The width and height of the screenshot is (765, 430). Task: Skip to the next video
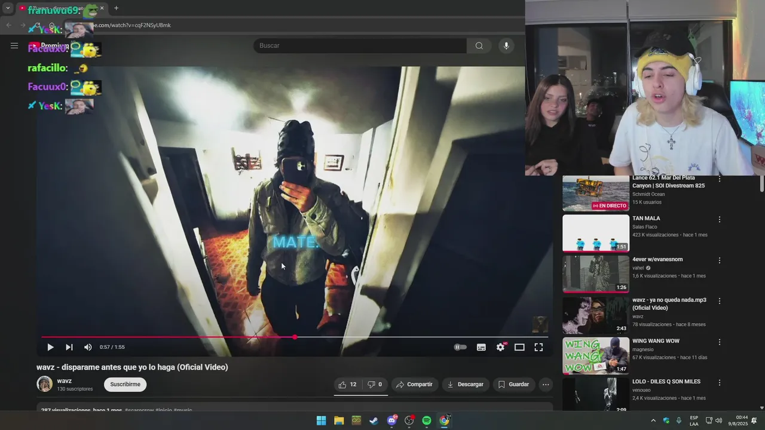(x=69, y=347)
